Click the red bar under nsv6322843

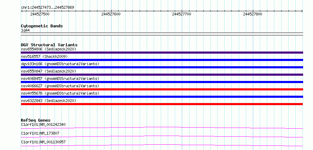tap(162, 104)
